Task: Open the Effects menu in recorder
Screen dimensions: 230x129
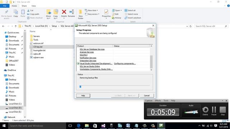Action: pos(158,101)
